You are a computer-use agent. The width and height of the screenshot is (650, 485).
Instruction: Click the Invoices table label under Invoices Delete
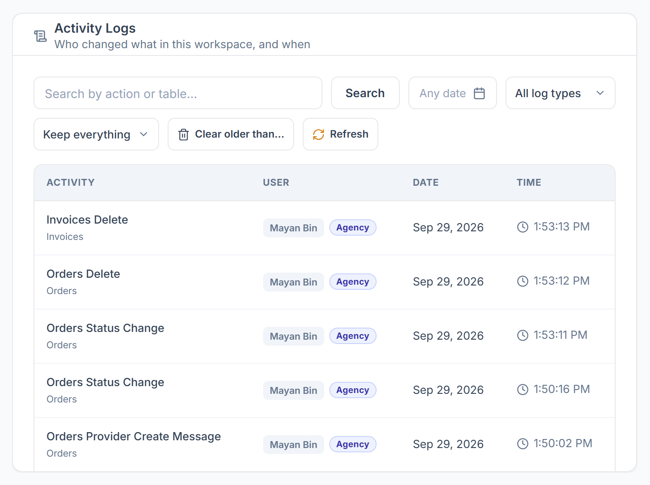pyautogui.click(x=65, y=236)
